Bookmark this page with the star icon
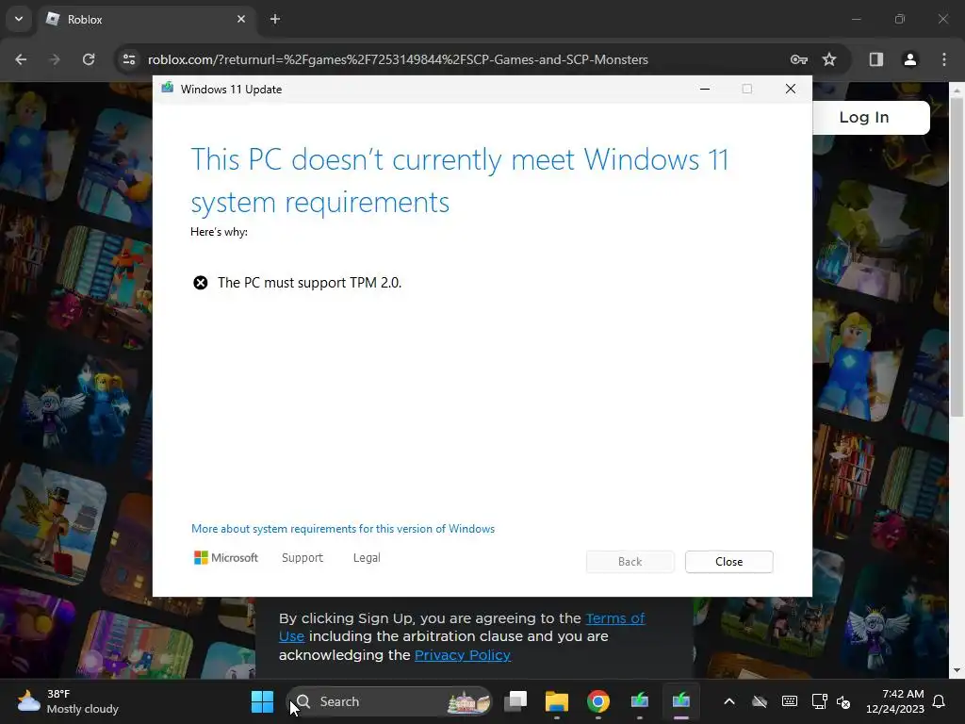The image size is (965, 724). (x=829, y=59)
